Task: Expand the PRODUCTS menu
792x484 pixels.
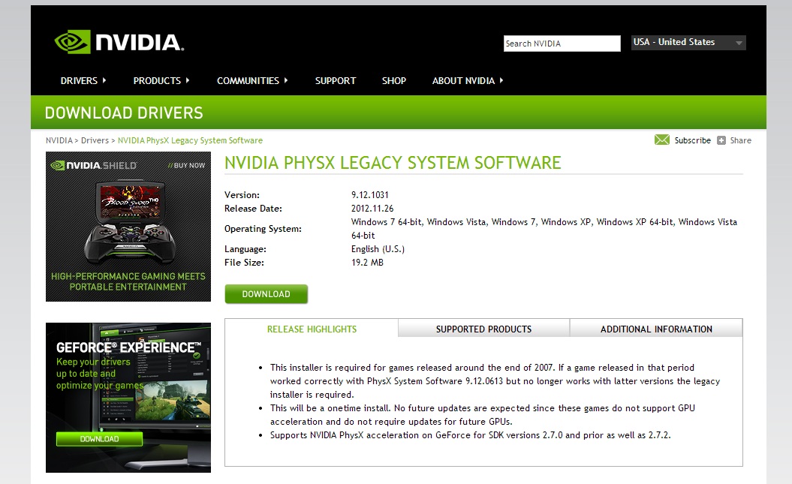Action: click(x=161, y=81)
